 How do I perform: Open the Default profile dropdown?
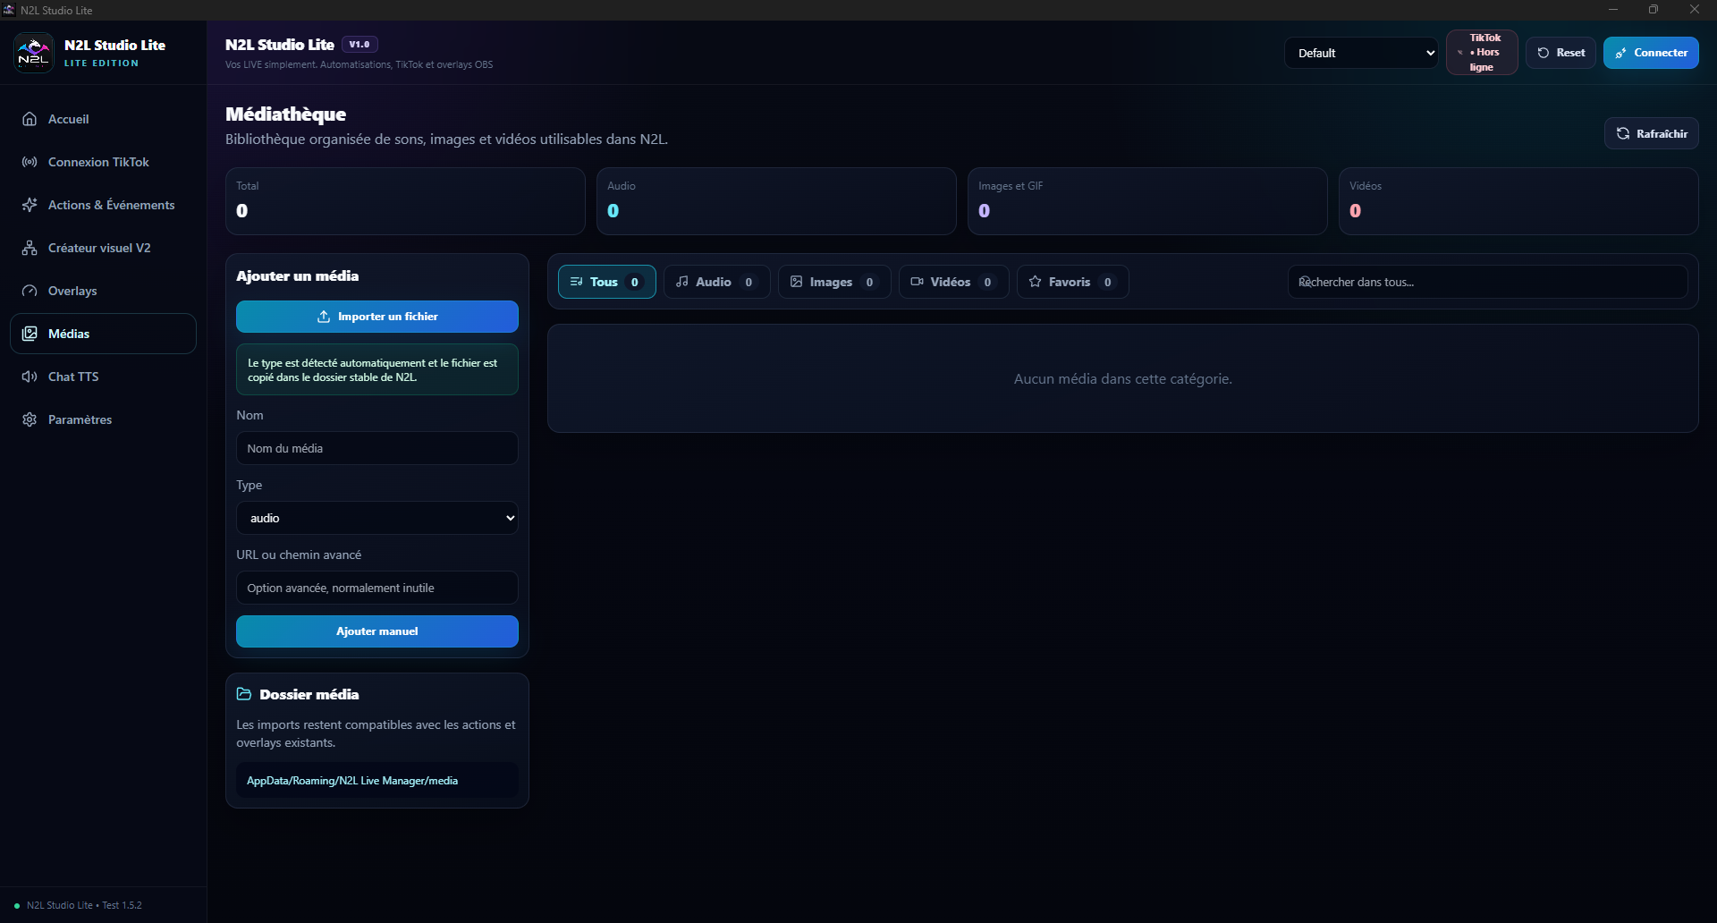[1361, 53]
